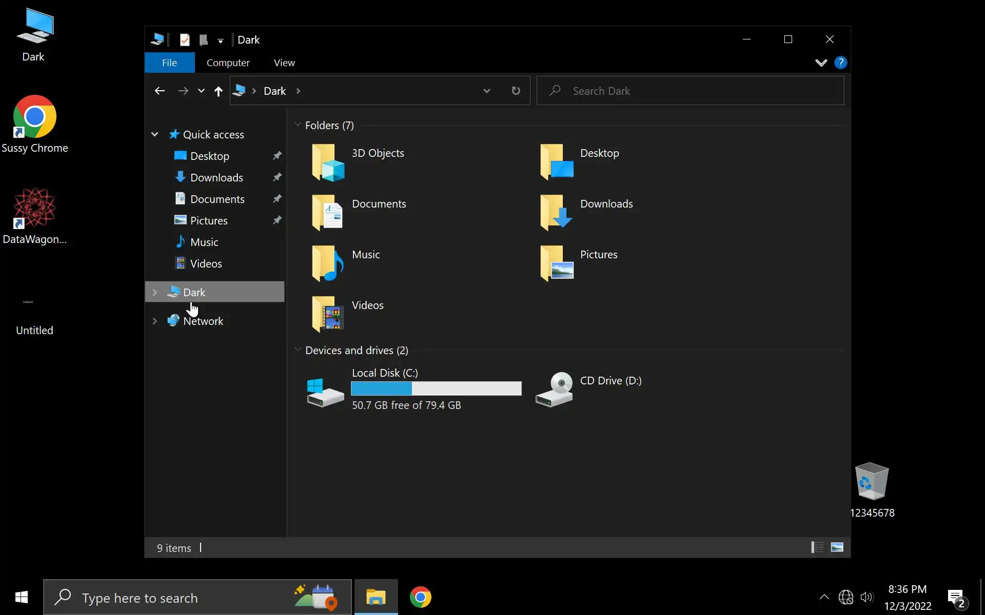Open the View ribbon tab
This screenshot has height=615, width=985.
(x=284, y=63)
